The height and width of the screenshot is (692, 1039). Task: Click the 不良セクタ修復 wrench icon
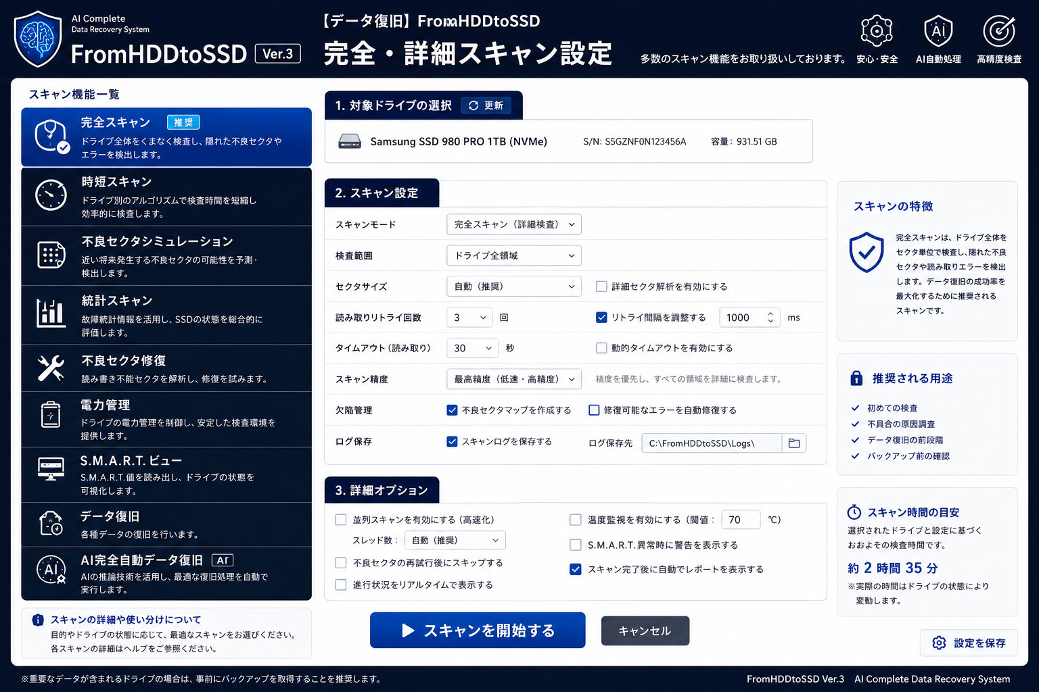coord(51,368)
